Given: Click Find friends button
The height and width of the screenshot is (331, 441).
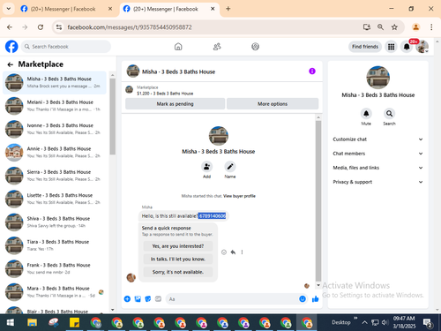Looking at the screenshot, I should coord(365,47).
